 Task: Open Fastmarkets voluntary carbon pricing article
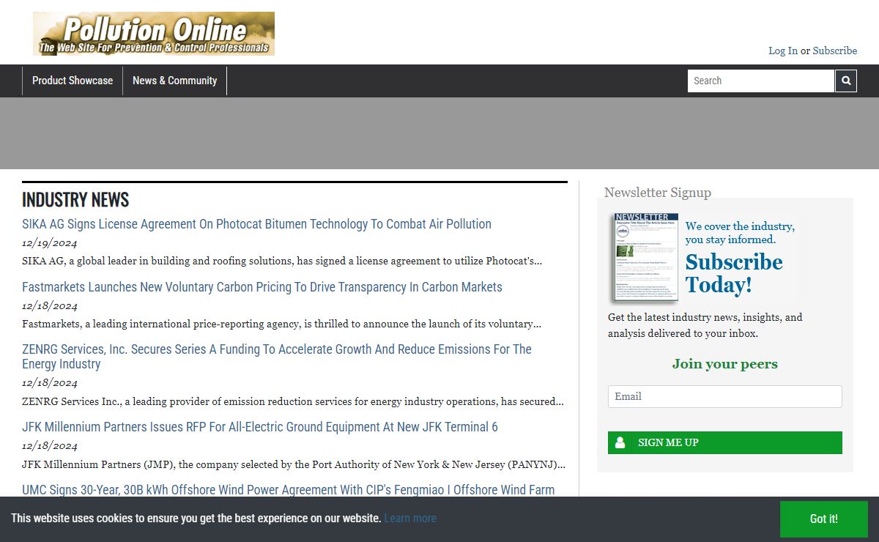262,287
